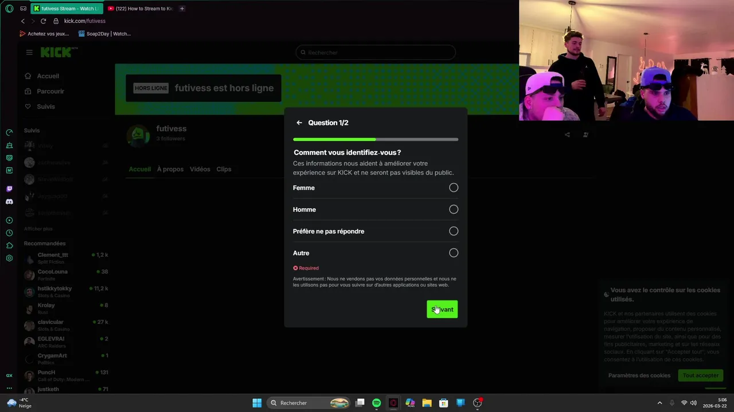Viewport: 734px width, 412px height.
Task: Open GX Corner controller icon
Action: tap(23, 9)
